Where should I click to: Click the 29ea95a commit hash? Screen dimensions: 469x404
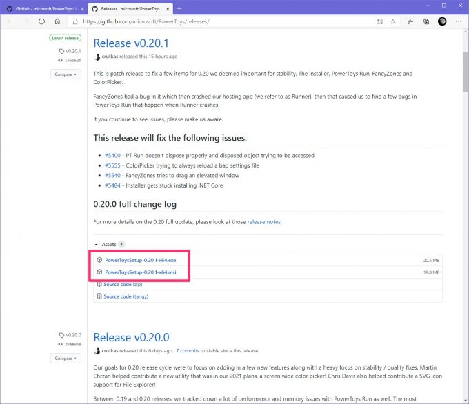pos(73,344)
